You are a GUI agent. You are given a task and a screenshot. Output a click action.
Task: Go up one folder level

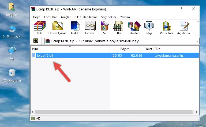click(x=36, y=41)
